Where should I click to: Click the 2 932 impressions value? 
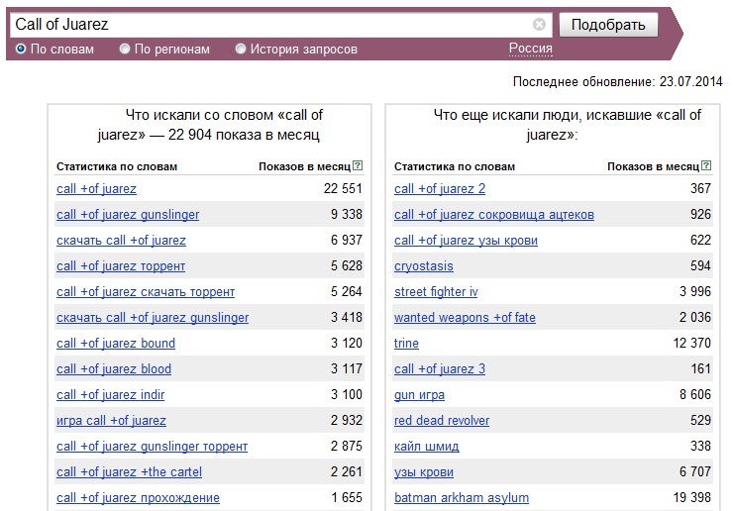pyautogui.click(x=347, y=420)
